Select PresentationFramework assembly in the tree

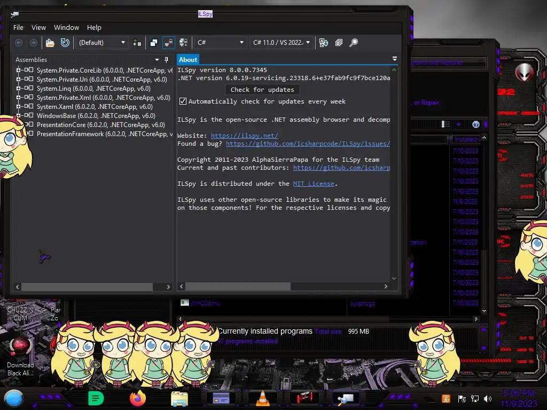(x=105, y=134)
